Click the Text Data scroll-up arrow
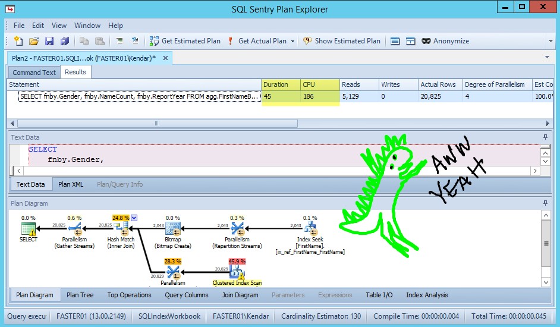The height and width of the screenshot is (327, 560). tap(545, 153)
